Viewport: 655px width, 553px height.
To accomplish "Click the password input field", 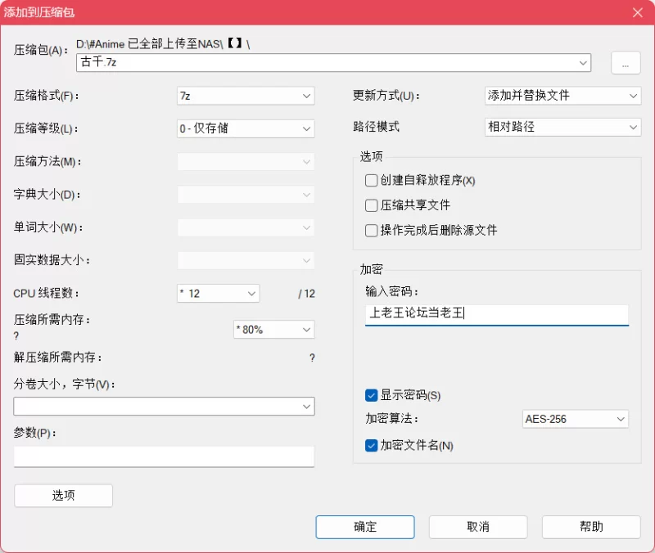I will click(496, 313).
